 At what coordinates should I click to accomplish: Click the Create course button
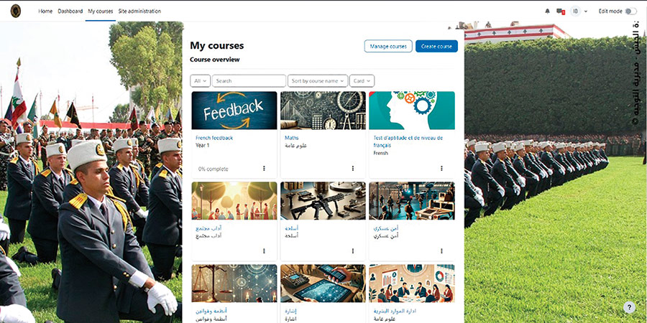436,47
